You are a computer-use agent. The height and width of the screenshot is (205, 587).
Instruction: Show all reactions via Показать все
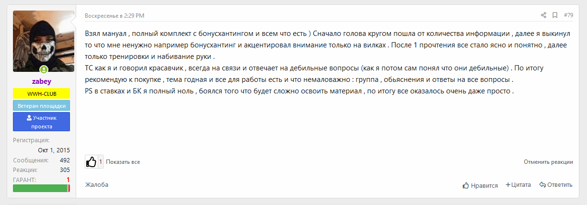(x=123, y=162)
